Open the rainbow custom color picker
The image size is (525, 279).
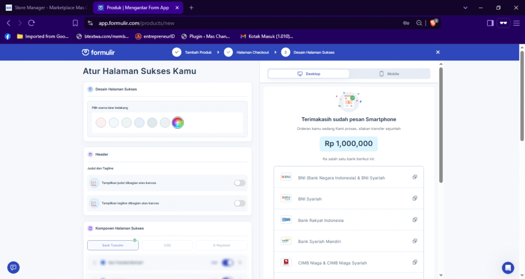click(x=178, y=123)
